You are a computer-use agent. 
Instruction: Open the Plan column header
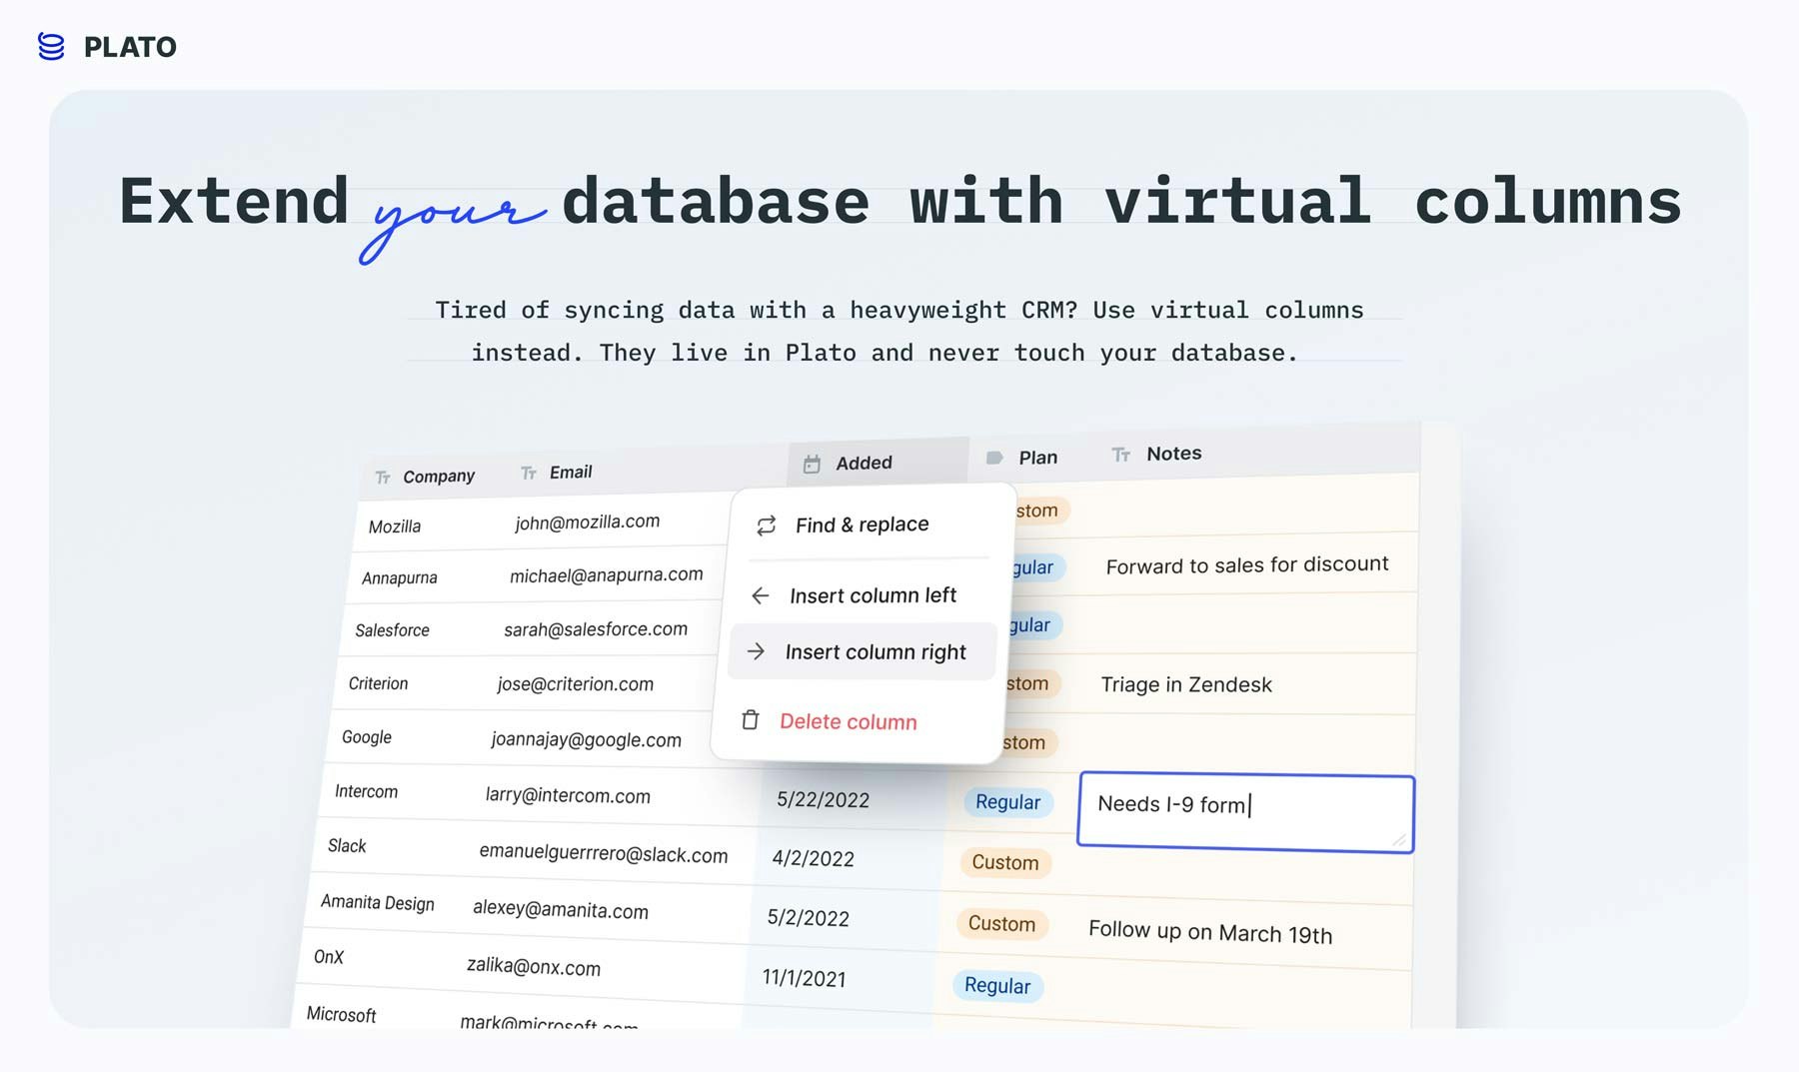[x=1023, y=458]
